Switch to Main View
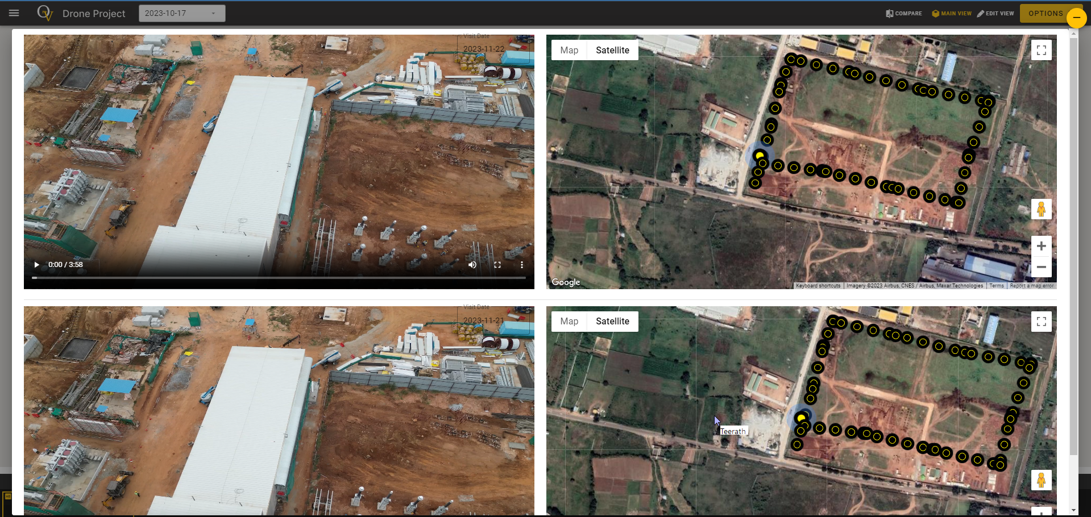Screen dimensions: 1091x517 (952, 13)
